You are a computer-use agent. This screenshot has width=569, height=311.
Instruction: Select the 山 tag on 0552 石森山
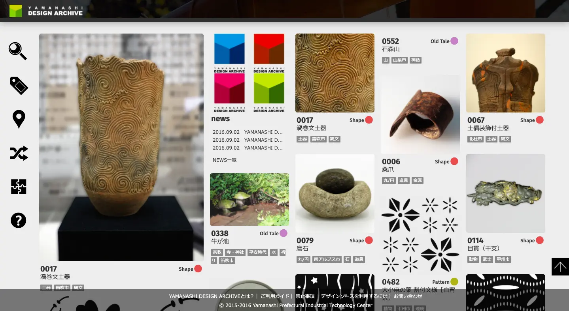(386, 60)
